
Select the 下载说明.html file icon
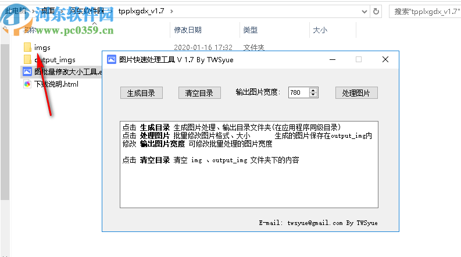27,84
